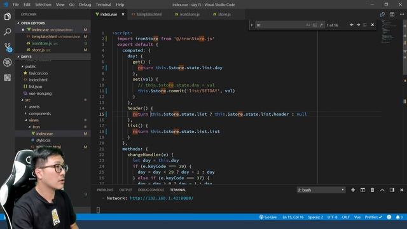Click Go Live in status bar
This screenshot has height=229, width=407.
coord(268,217)
